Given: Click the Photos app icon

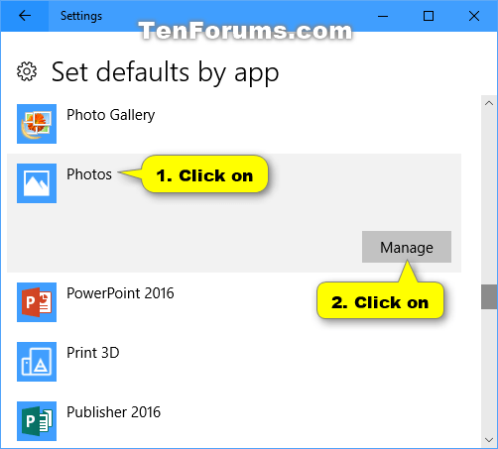Looking at the screenshot, I should click(37, 183).
